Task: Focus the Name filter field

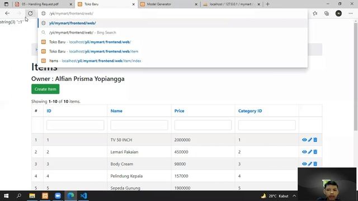Action: click(x=139, y=125)
